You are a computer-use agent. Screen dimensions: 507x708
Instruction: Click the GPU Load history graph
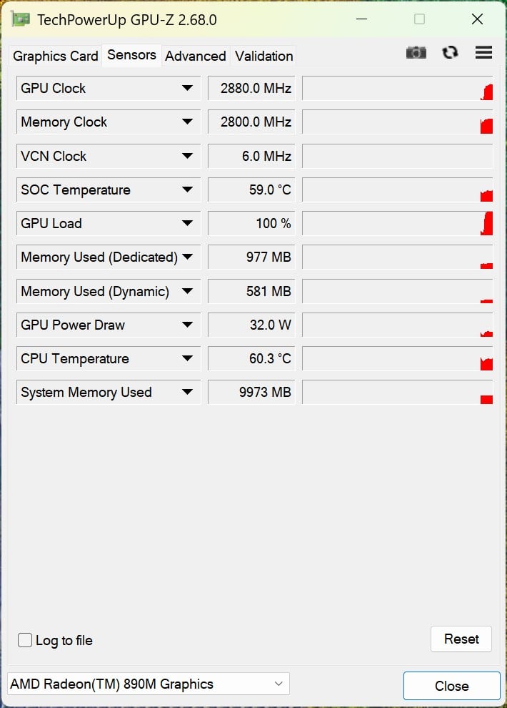coord(397,223)
